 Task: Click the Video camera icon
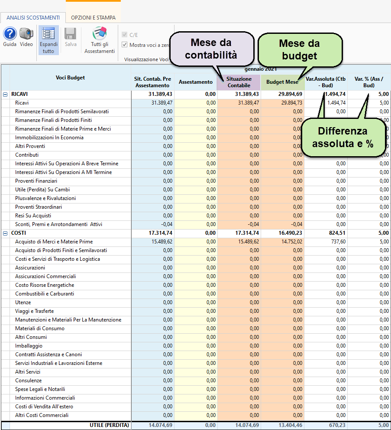(x=26, y=34)
